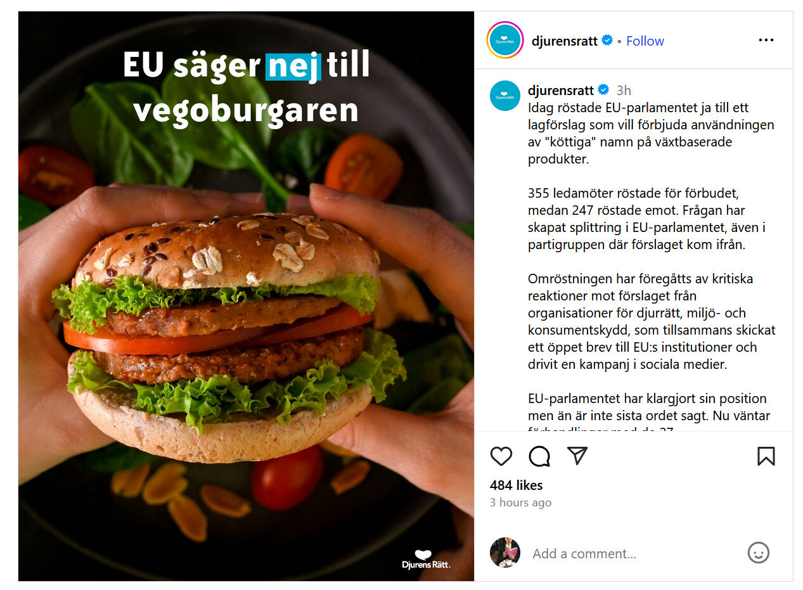
Task: Open djurensratt username above caption
Action: point(561,90)
